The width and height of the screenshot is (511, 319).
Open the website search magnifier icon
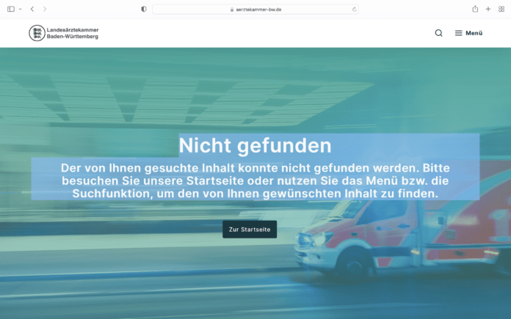coord(438,33)
